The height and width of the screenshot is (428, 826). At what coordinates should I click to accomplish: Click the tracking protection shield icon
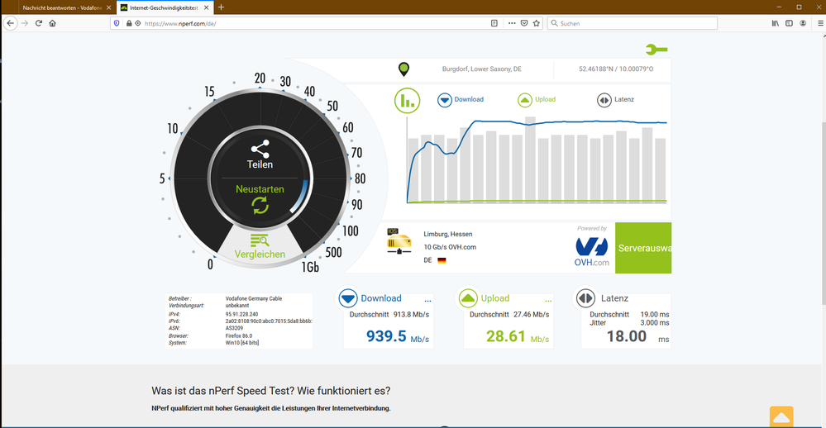(117, 23)
